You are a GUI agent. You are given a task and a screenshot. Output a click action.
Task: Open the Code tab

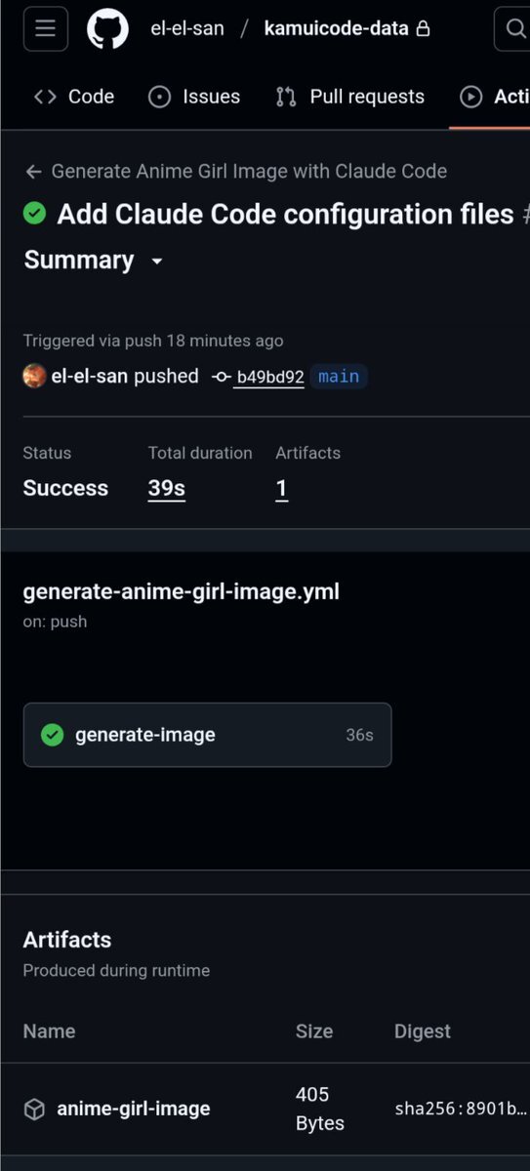pos(74,97)
